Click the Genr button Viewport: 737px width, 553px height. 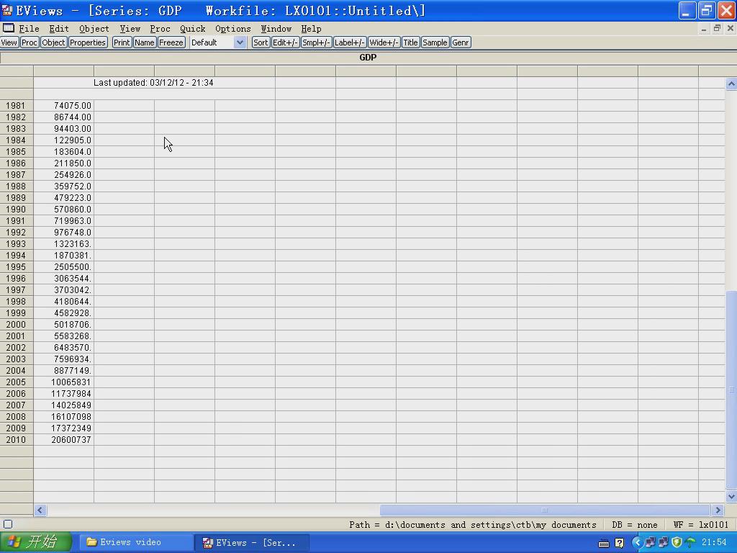pyautogui.click(x=460, y=42)
